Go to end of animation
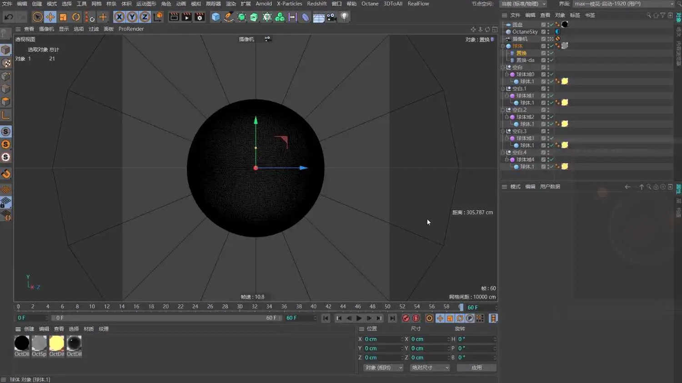This screenshot has height=383, width=682. 392,318
